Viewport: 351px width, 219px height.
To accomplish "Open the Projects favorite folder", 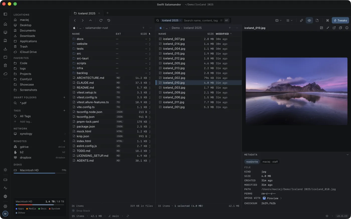I will pyautogui.click(x=40, y=74).
